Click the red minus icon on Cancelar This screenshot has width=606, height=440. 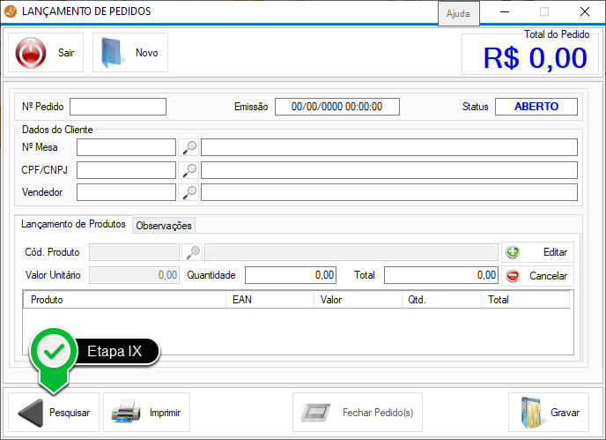coord(513,276)
